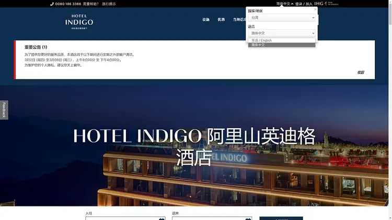Screen dimensions: 392x220
Task: Open the 设施 navigation menu item
Action: click(x=206, y=19)
